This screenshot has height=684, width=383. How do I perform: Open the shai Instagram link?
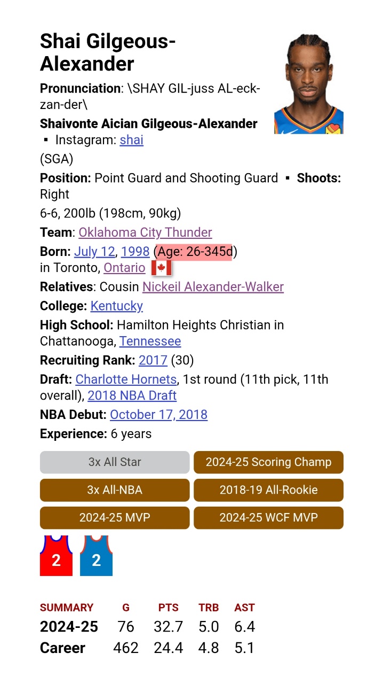[x=131, y=140]
